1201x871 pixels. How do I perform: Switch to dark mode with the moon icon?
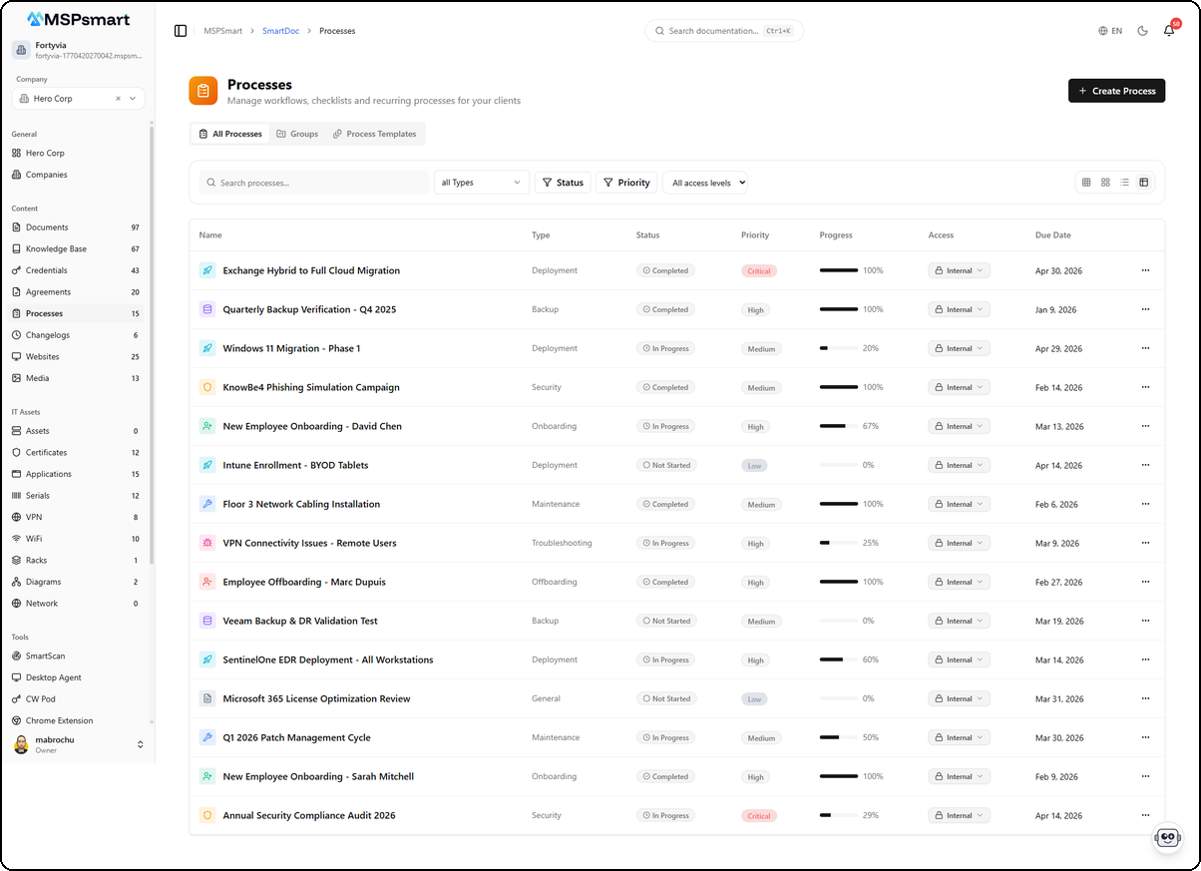pyautogui.click(x=1142, y=31)
